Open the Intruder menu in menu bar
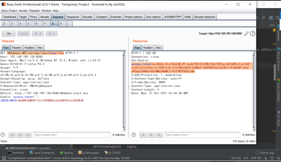The width and height of the screenshot is (281, 162). (23, 11)
